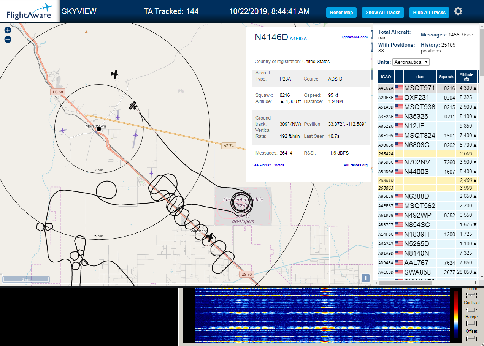Select the row with ICAO 268610
This screenshot has width=484, height=346.
tap(427, 180)
